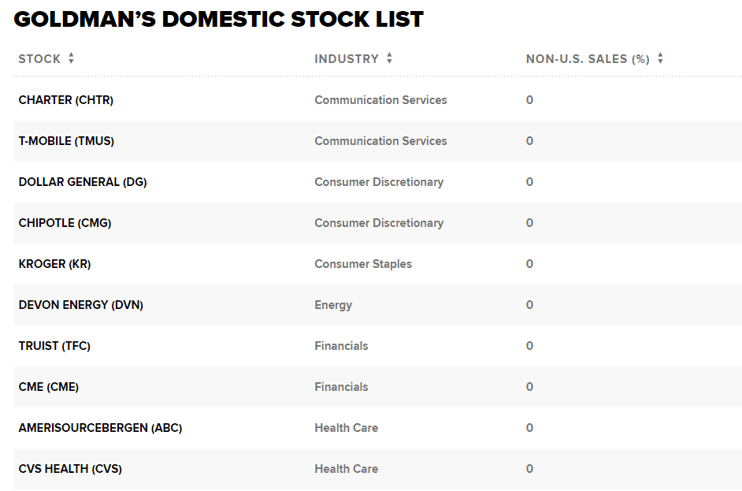Click DEVON ENERGY (DVN) stock name

80,305
